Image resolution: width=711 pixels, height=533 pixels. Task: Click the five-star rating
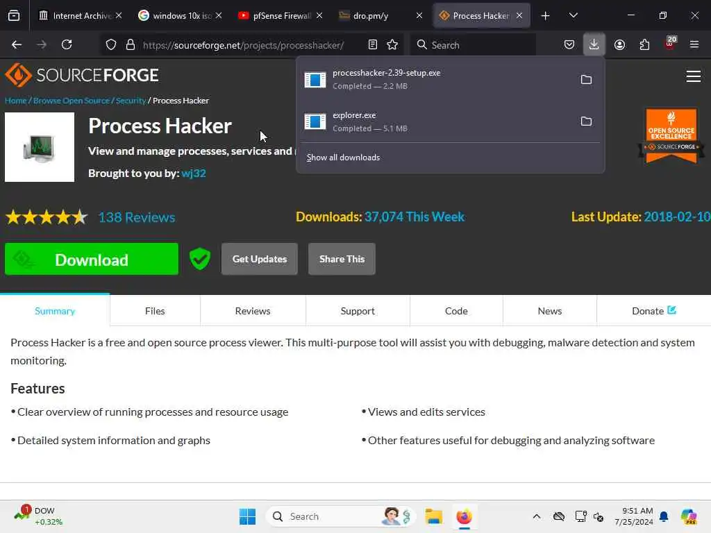click(x=47, y=217)
